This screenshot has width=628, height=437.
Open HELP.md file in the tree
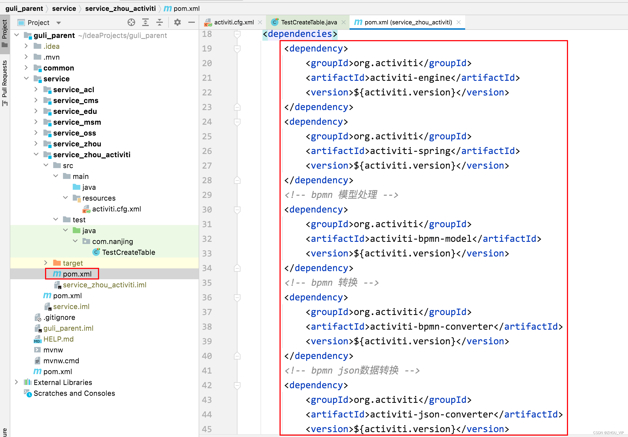point(58,339)
